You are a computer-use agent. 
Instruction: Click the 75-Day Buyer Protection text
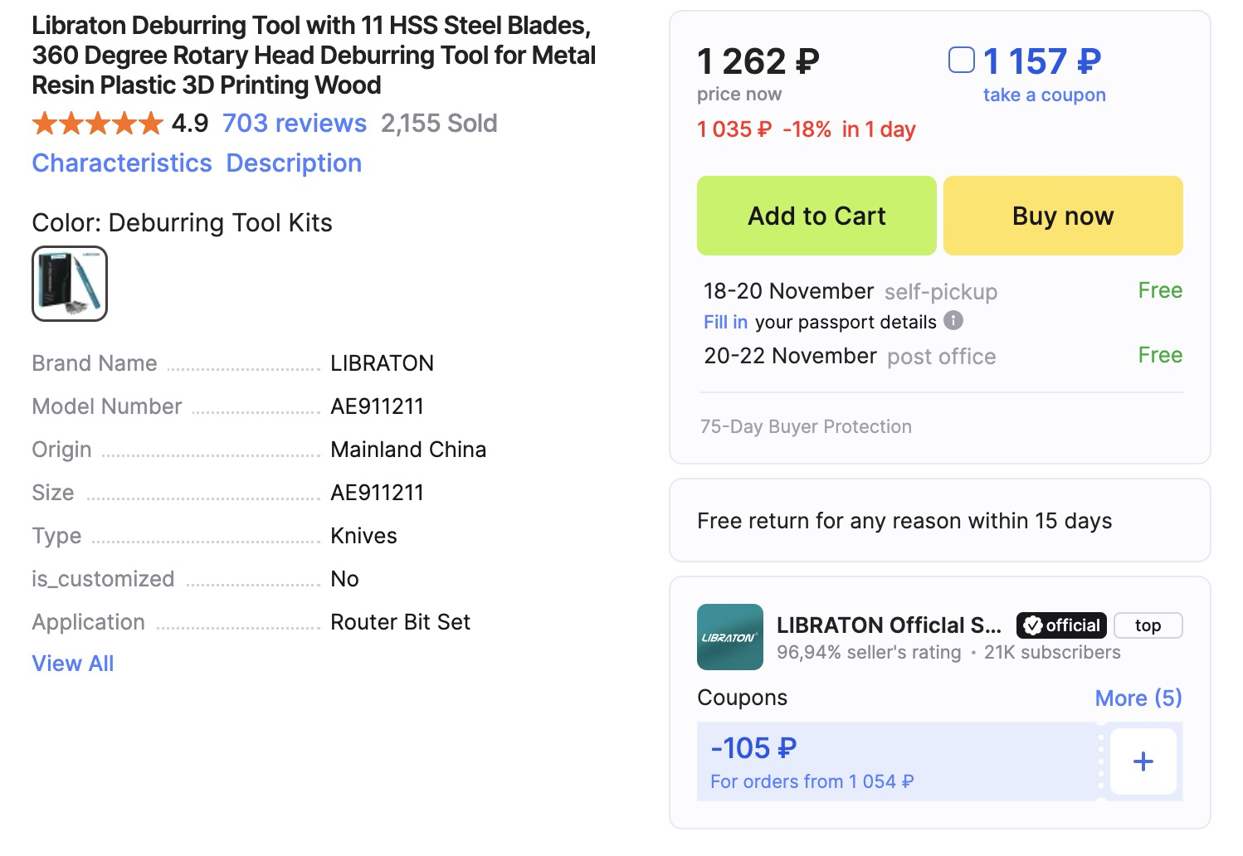(806, 426)
